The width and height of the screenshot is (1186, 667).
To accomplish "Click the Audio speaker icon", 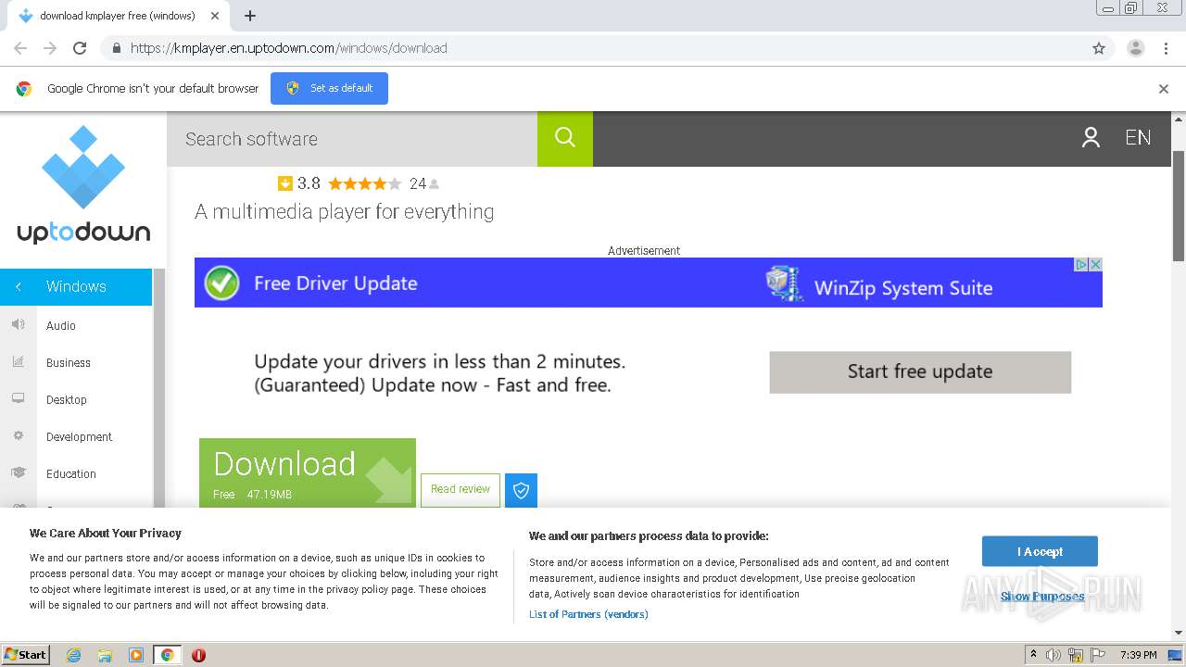I will point(18,325).
